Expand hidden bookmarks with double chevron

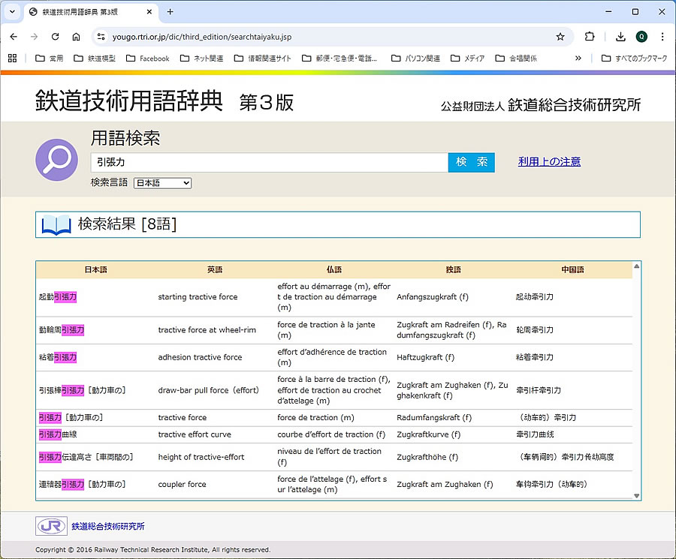point(578,59)
